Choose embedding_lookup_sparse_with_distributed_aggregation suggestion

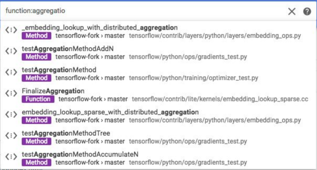point(110,112)
